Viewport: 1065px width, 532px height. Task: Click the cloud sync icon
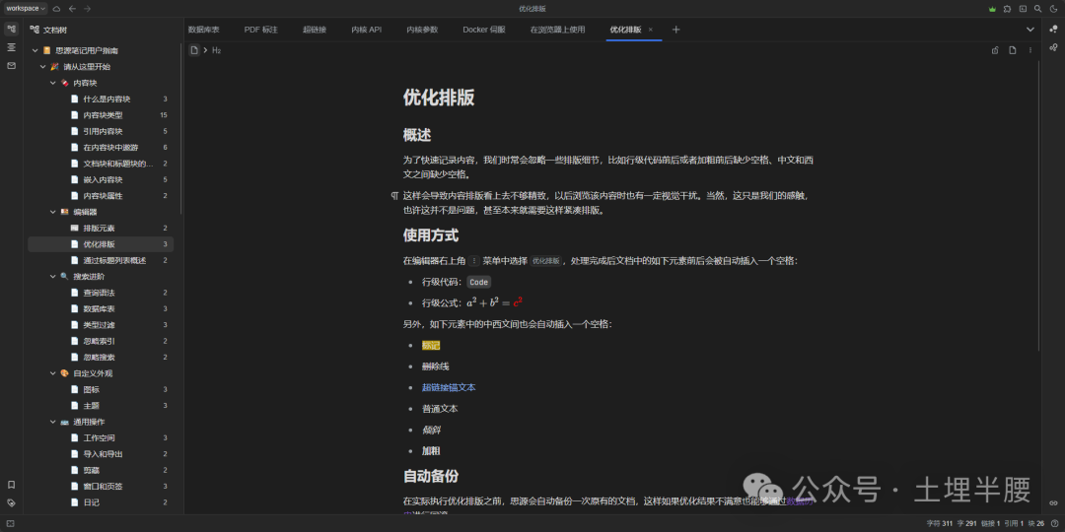click(56, 9)
